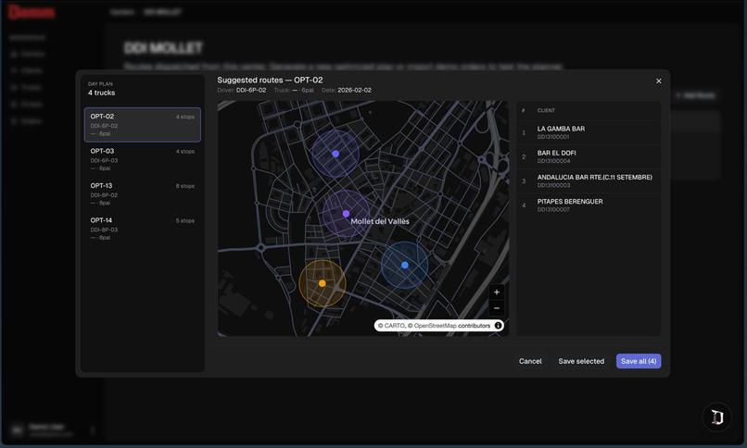
Task: Open the floating D logo assistant button
Action: (716, 417)
